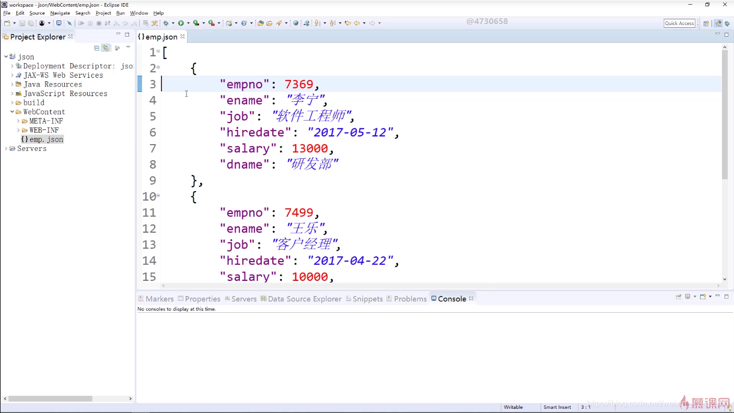Expand the Servers project

click(6, 149)
